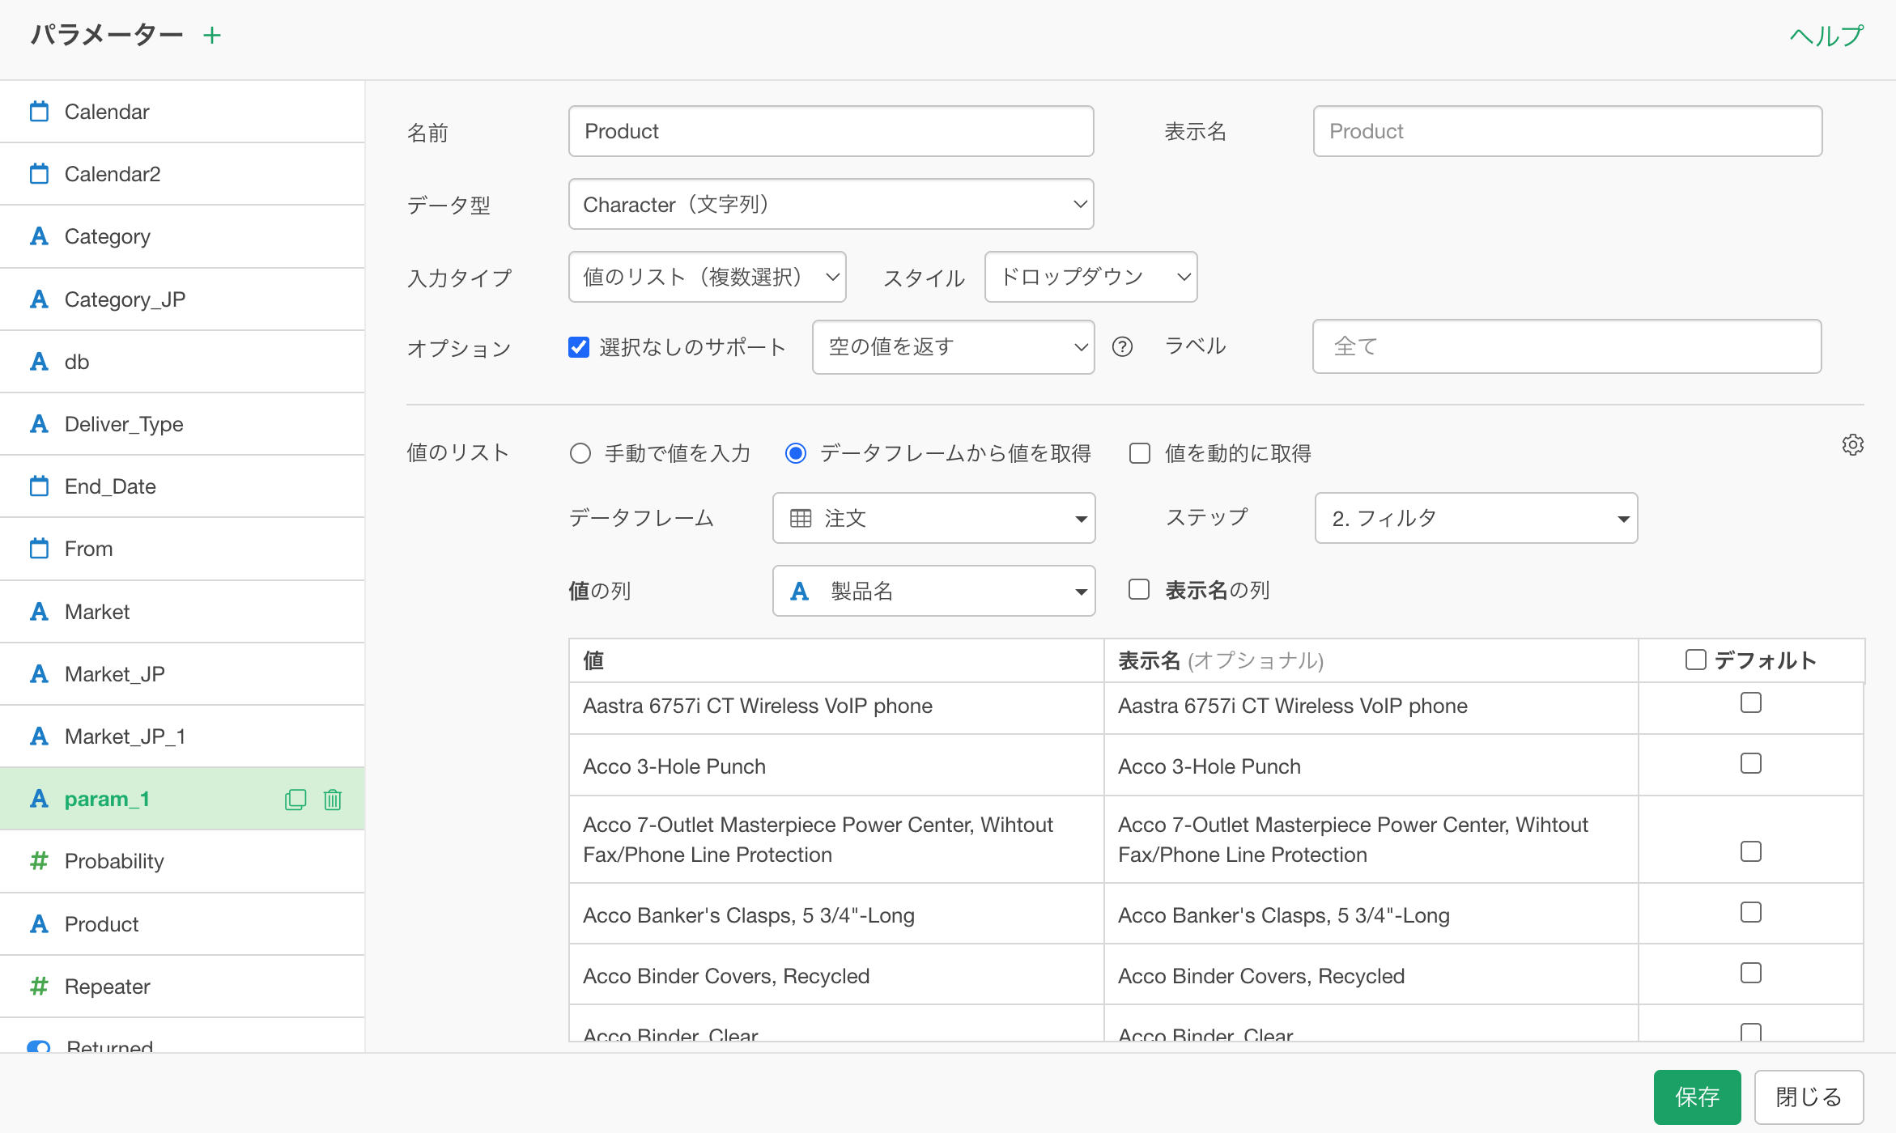Toggle the デフォルト header checkbox

[1695, 660]
